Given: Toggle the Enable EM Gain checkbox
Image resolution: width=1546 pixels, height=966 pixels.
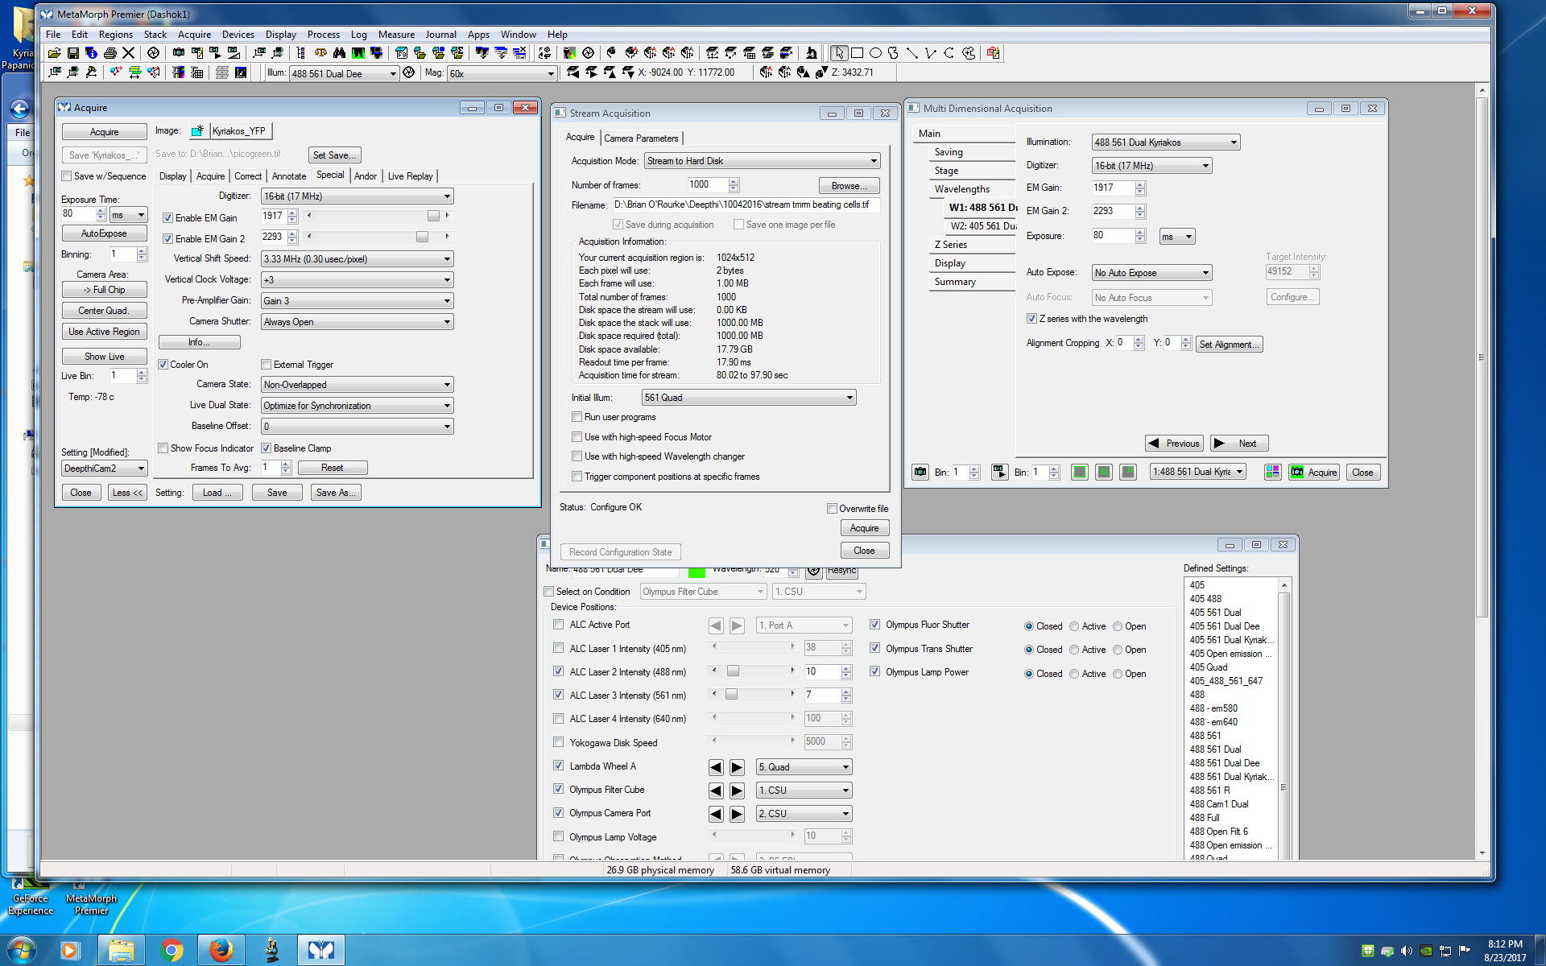Looking at the screenshot, I should 168,218.
